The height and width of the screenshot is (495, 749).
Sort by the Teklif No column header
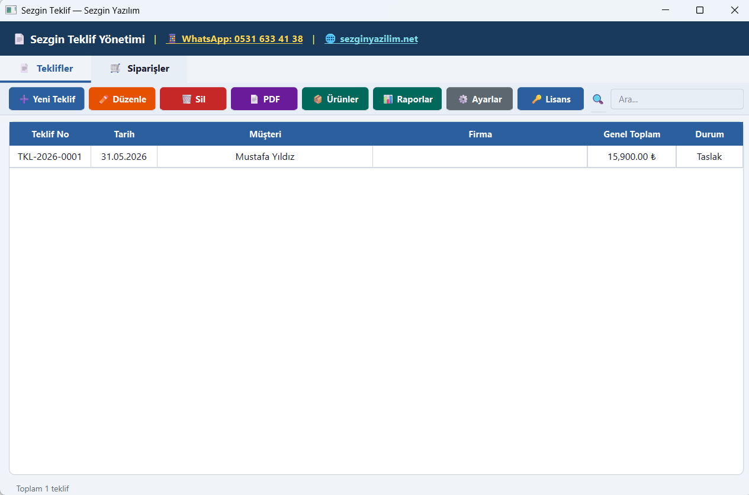point(50,134)
